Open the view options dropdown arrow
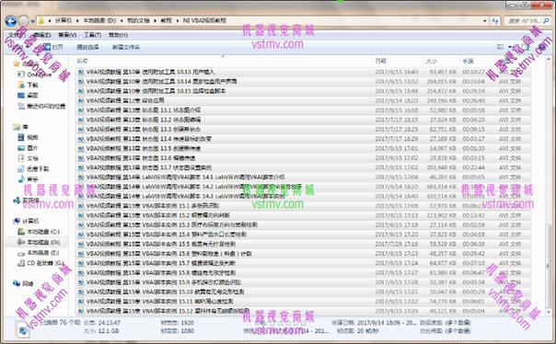Viewport: 556px width, 344px height. pos(510,47)
